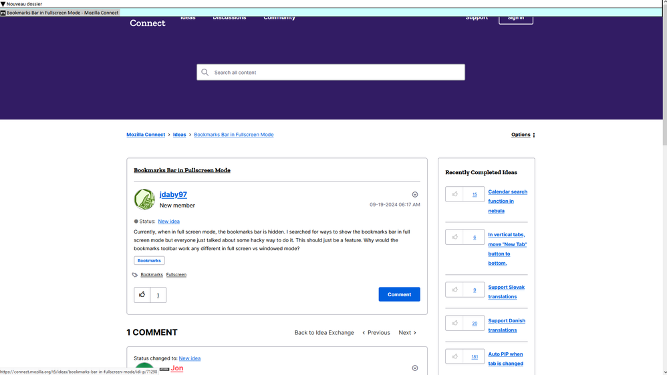Thumbs-up the Support Danish translations idea
Viewport: 667px width, 375px height.
pyautogui.click(x=454, y=323)
